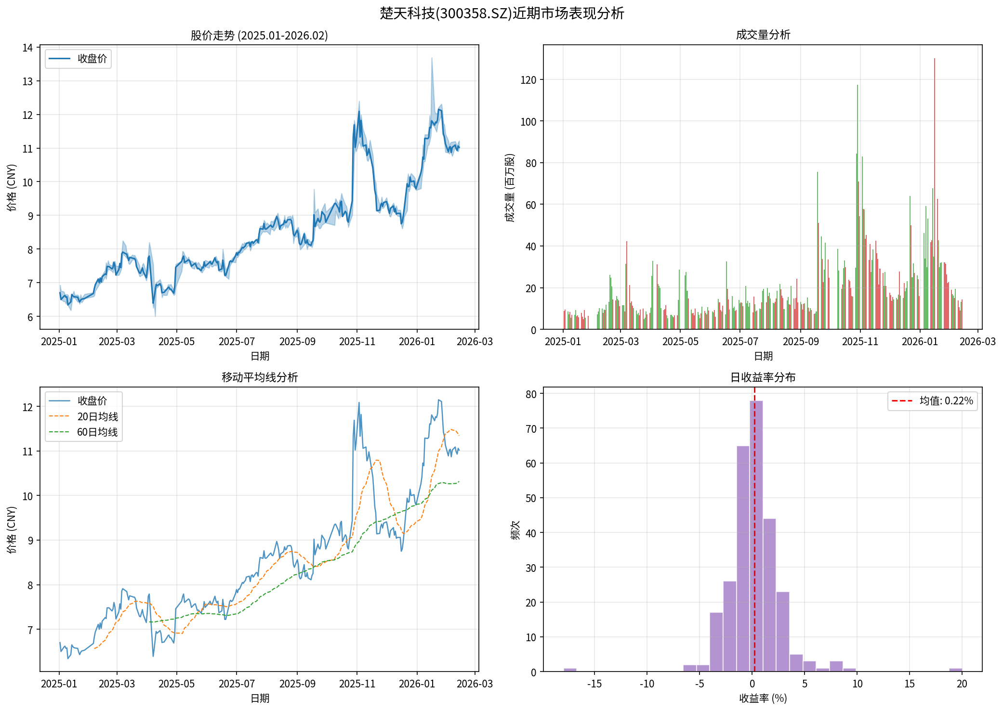
Task: Click the 2025-11 tick label on 股价走势 x-axis
Action: click(x=357, y=341)
